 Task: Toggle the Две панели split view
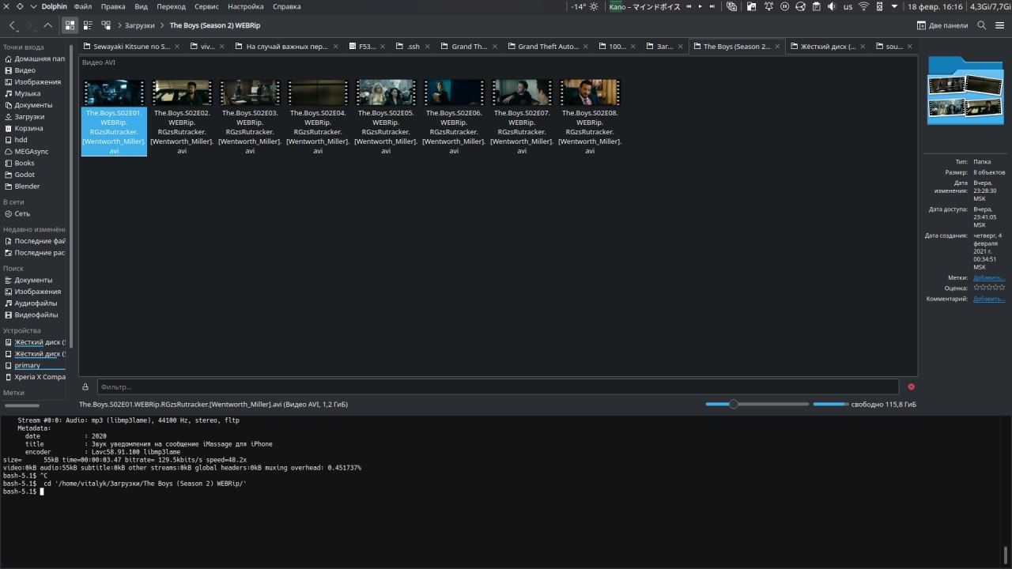(942, 25)
